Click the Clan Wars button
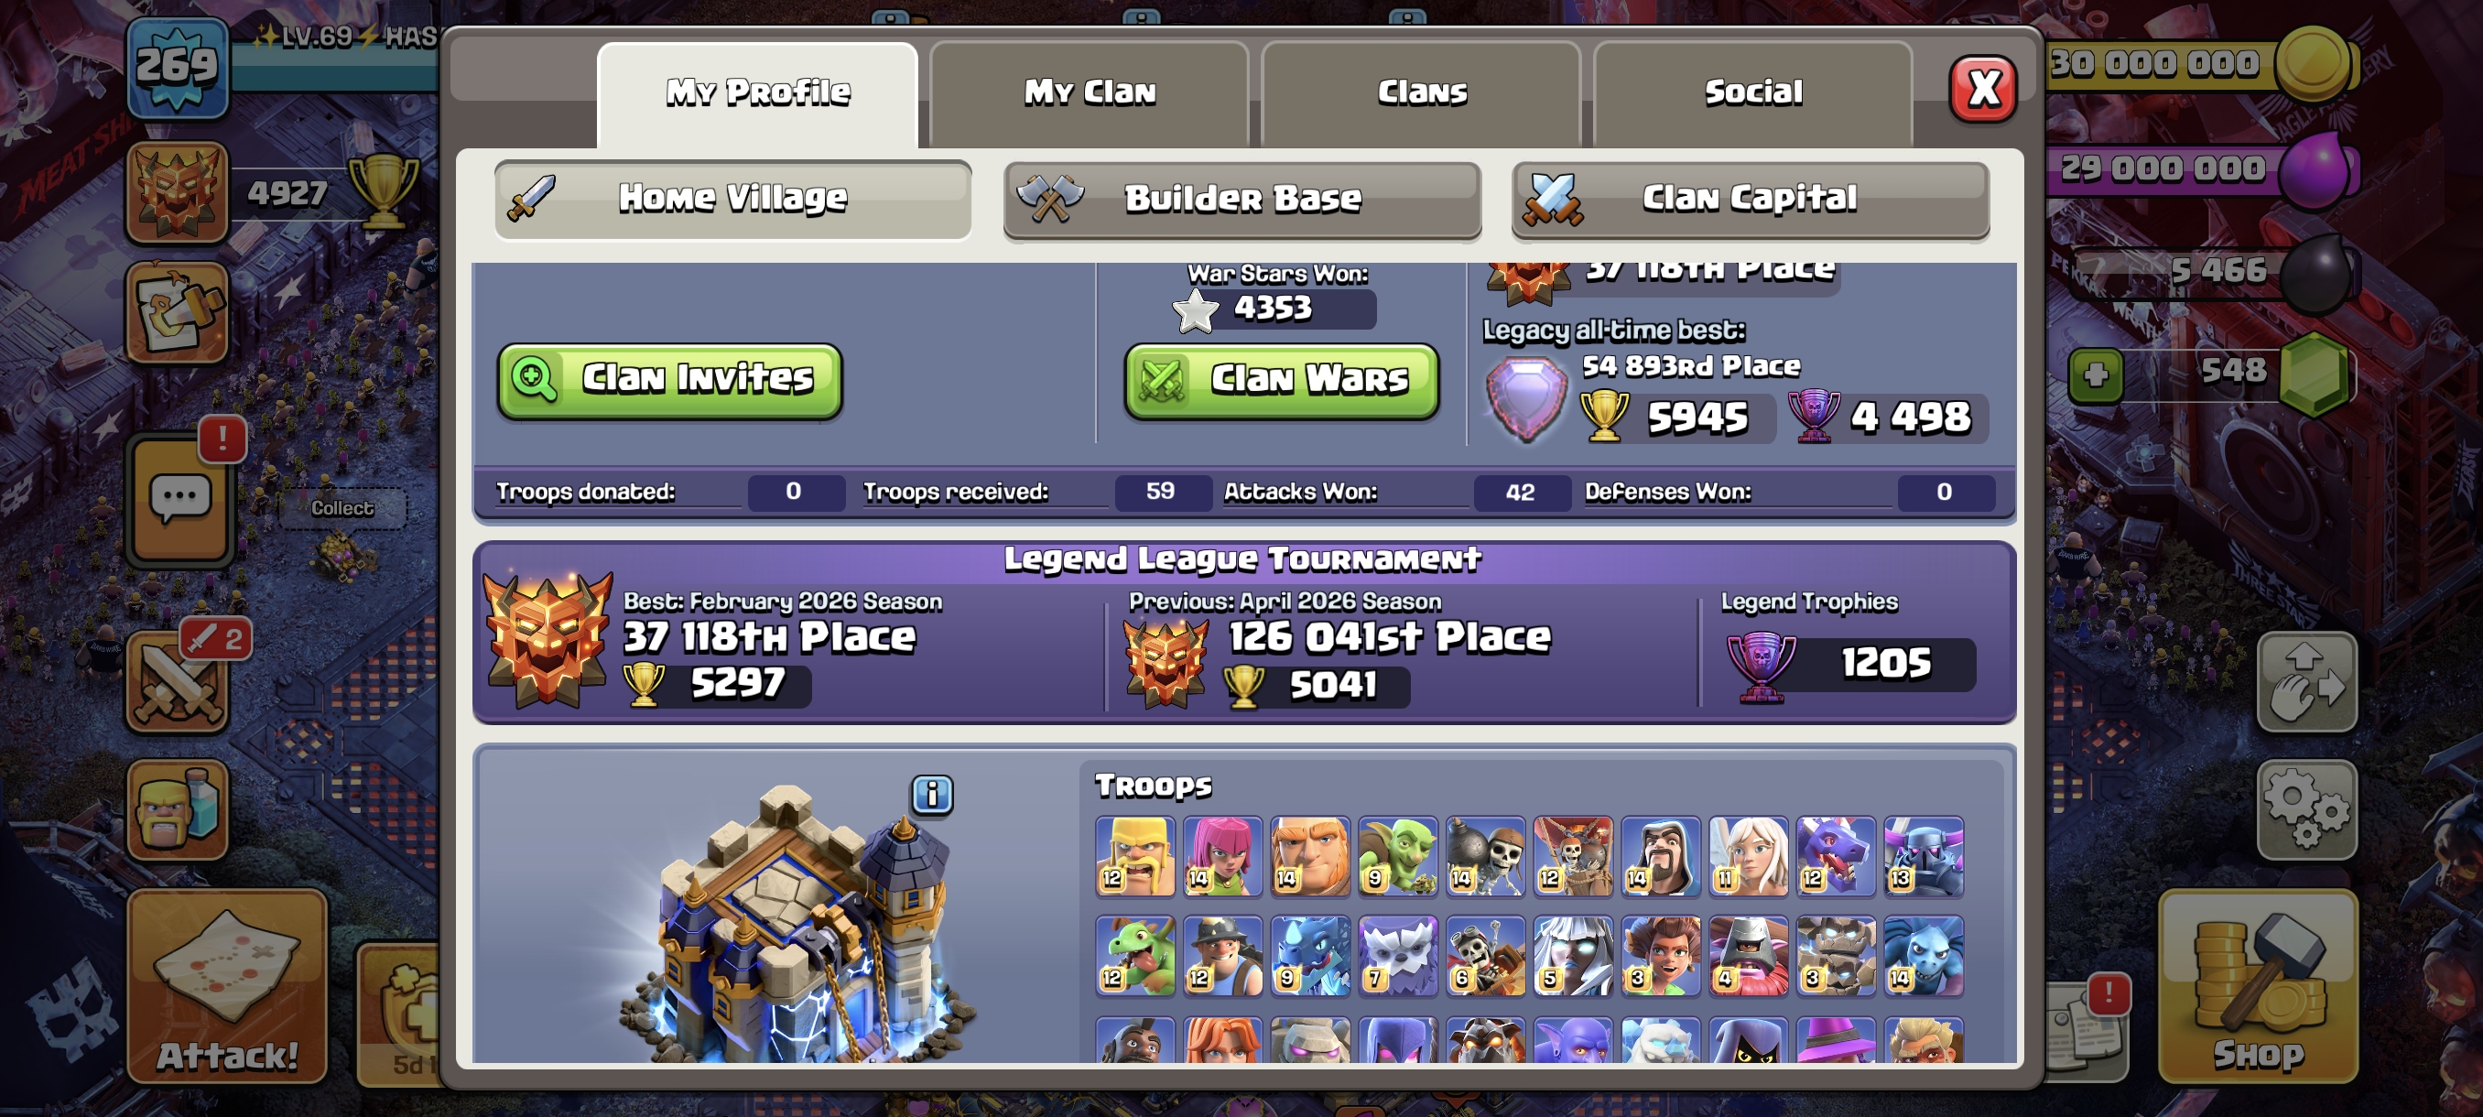The height and width of the screenshot is (1117, 2483). point(1281,381)
